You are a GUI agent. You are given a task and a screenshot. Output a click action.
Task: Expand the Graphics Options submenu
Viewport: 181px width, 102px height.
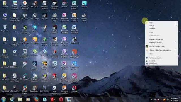click(161, 42)
